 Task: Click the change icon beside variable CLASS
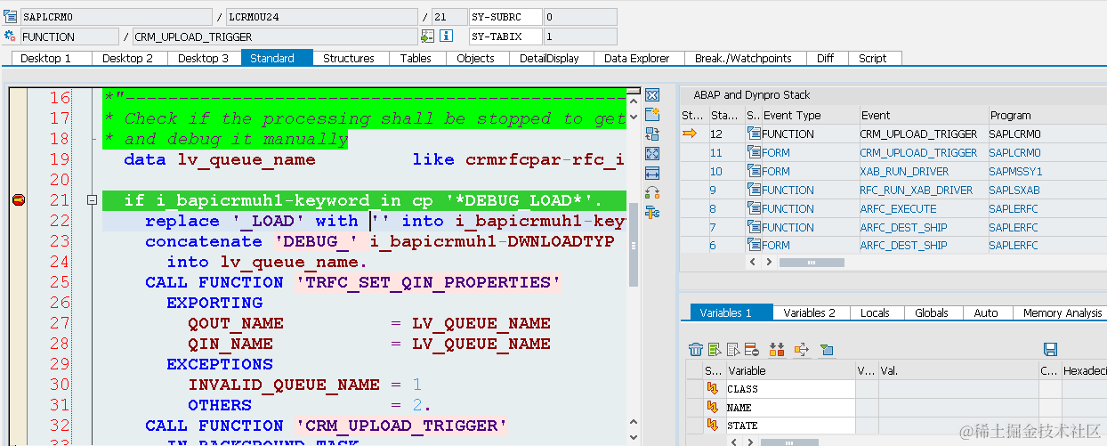712,389
